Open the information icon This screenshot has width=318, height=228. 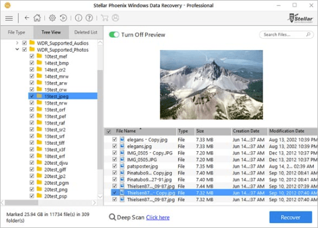(78, 18)
